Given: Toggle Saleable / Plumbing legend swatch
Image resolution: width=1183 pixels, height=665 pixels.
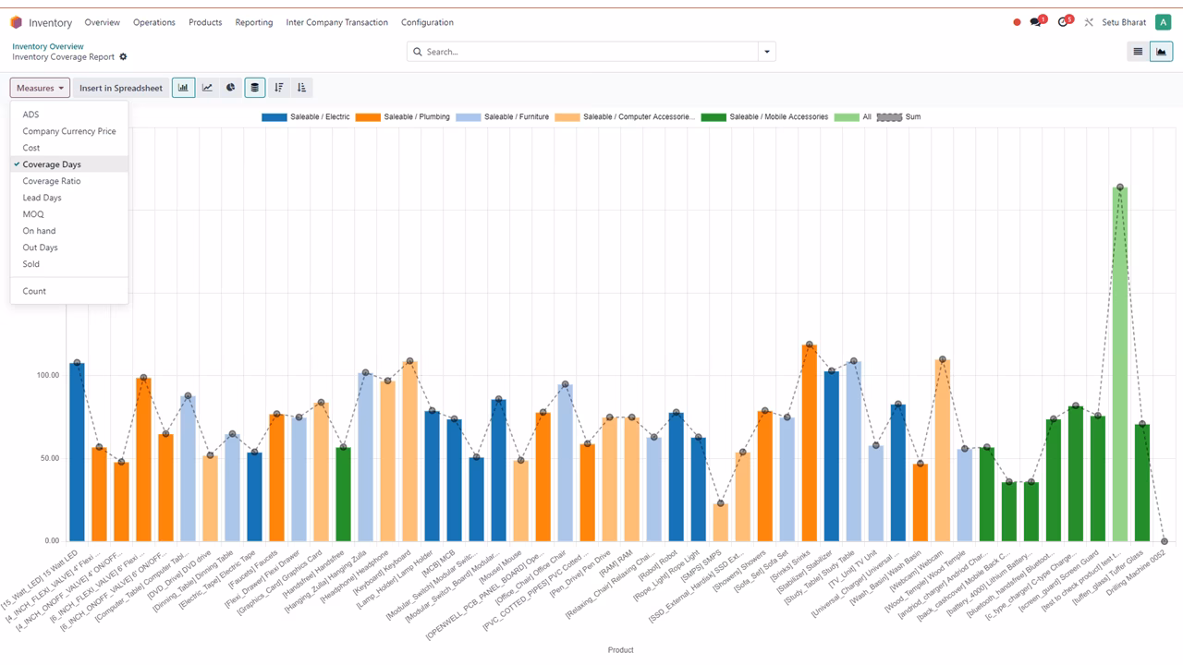Looking at the screenshot, I should click(x=366, y=117).
